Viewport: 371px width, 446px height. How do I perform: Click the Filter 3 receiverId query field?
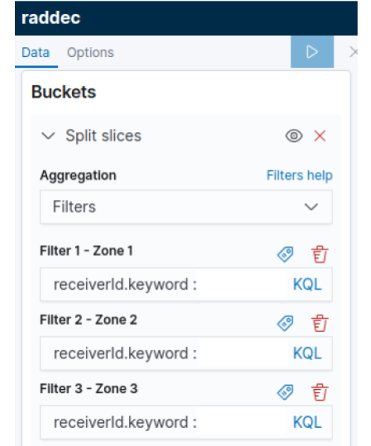pos(162,422)
